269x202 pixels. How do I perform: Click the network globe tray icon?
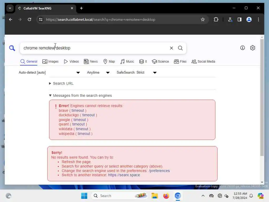[x=220, y=196]
